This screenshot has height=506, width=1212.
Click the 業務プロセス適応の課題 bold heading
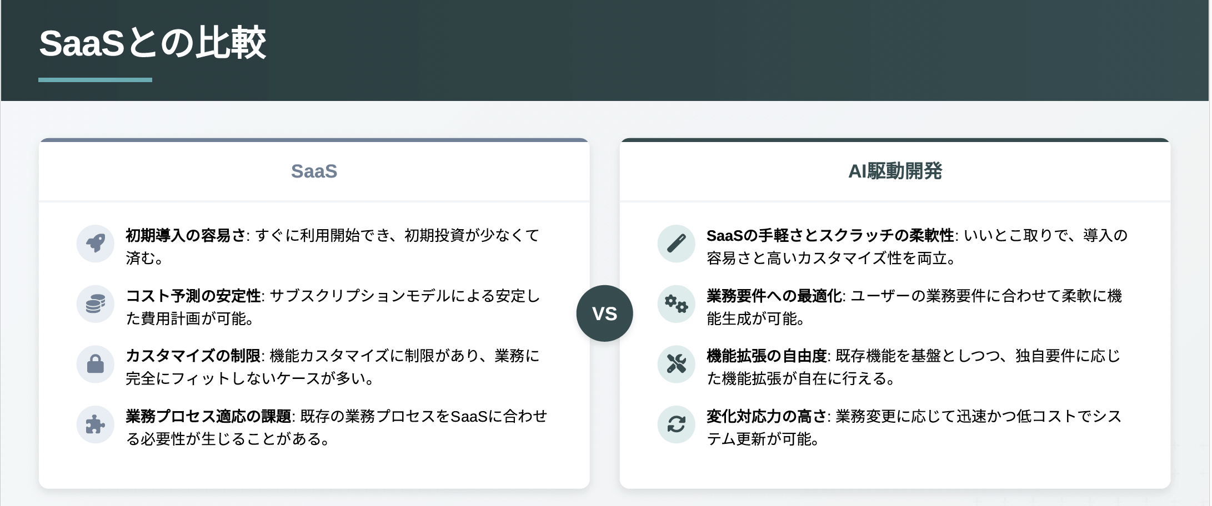point(209,416)
